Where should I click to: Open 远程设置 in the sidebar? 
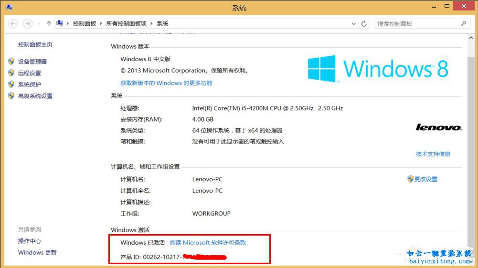click(29, 73)
